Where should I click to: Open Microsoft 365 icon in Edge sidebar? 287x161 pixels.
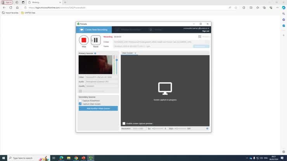click(x=284, y=20)
